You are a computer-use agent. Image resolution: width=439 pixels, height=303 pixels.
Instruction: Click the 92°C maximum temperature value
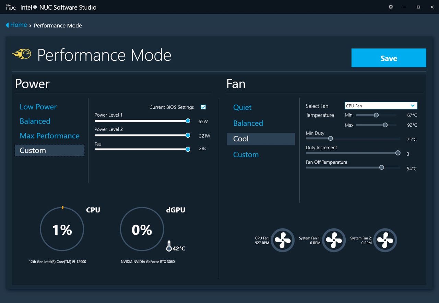tap(412, 125)
